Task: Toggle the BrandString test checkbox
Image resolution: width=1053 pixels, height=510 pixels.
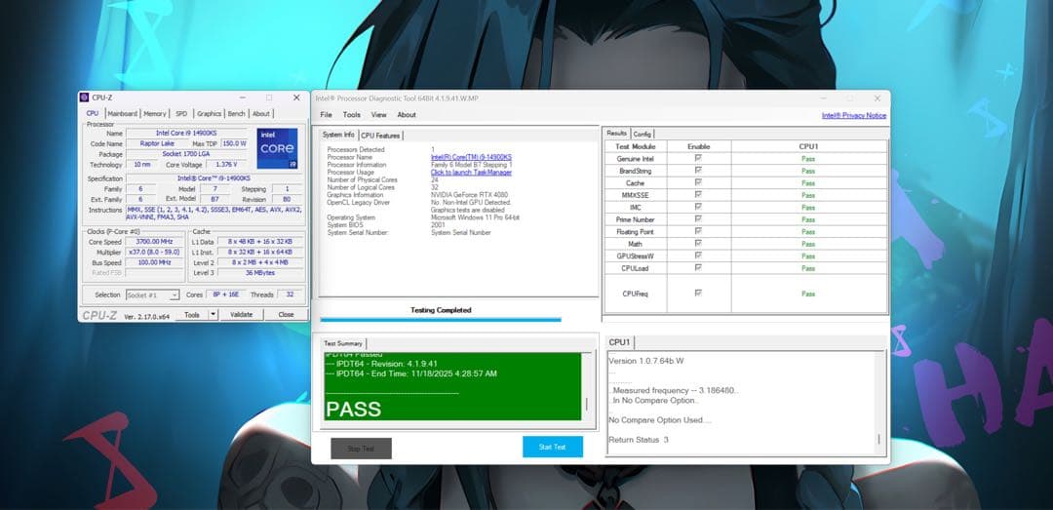Action: click(698, 170)
